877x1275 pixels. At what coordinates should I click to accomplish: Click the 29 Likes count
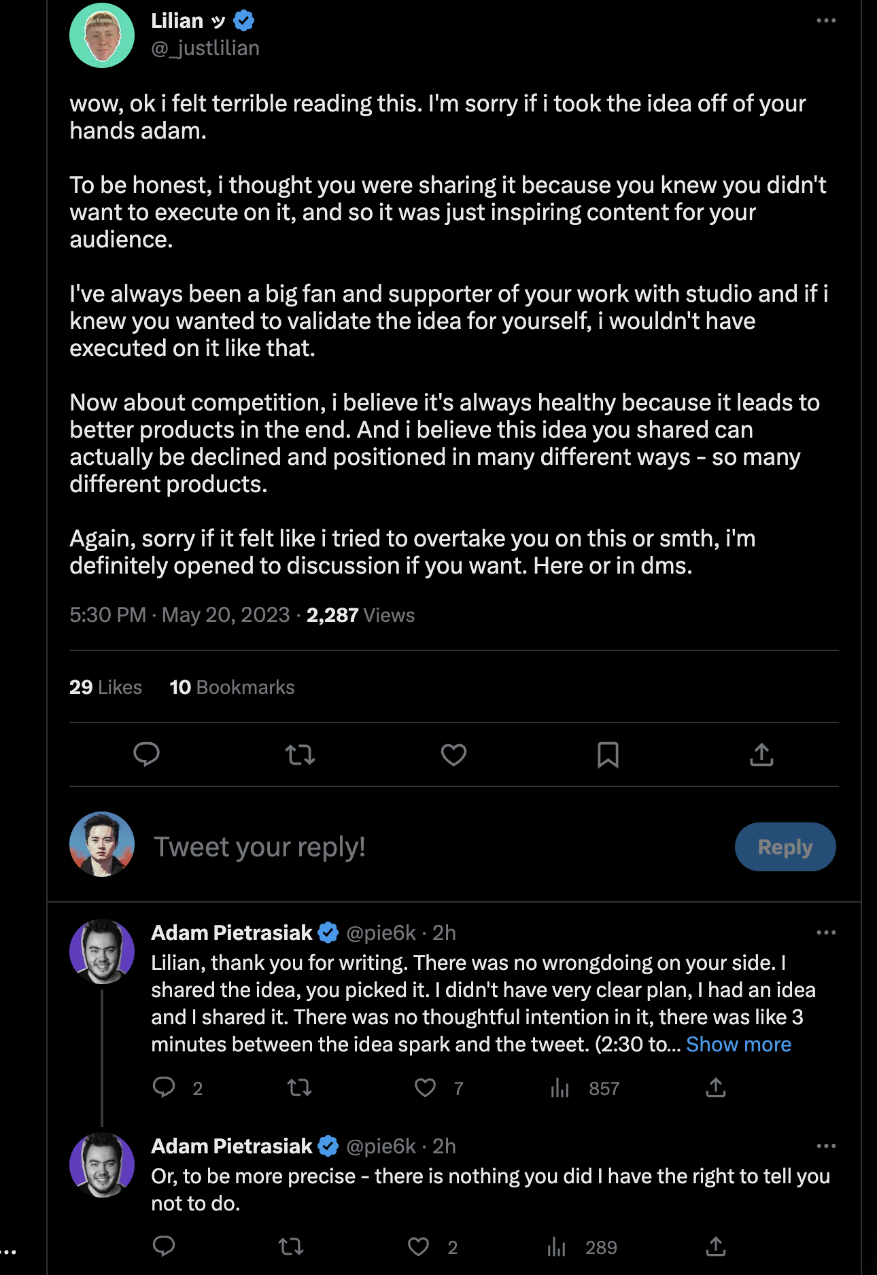pyautogui.click(x=105, y=687)
